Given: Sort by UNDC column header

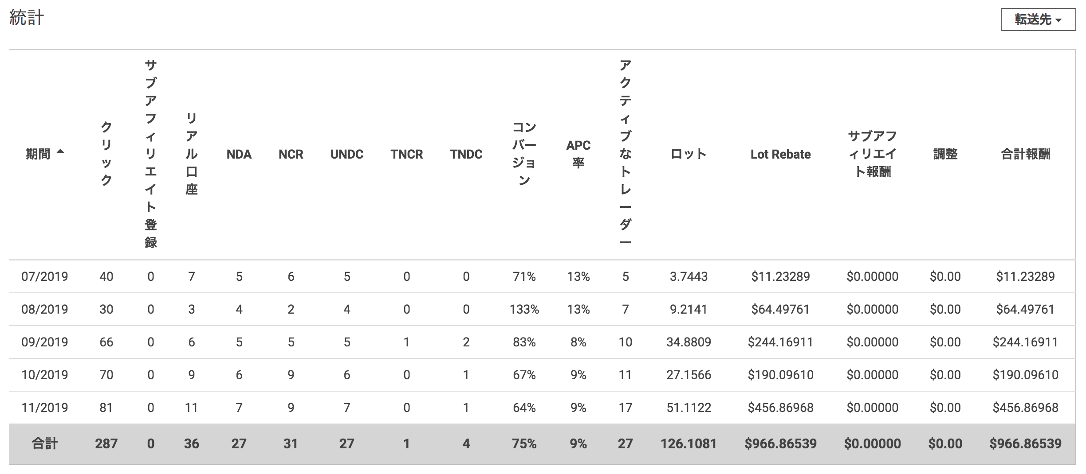Looking at the screenshot, I should pyautogui.click(x=346, y=154).
